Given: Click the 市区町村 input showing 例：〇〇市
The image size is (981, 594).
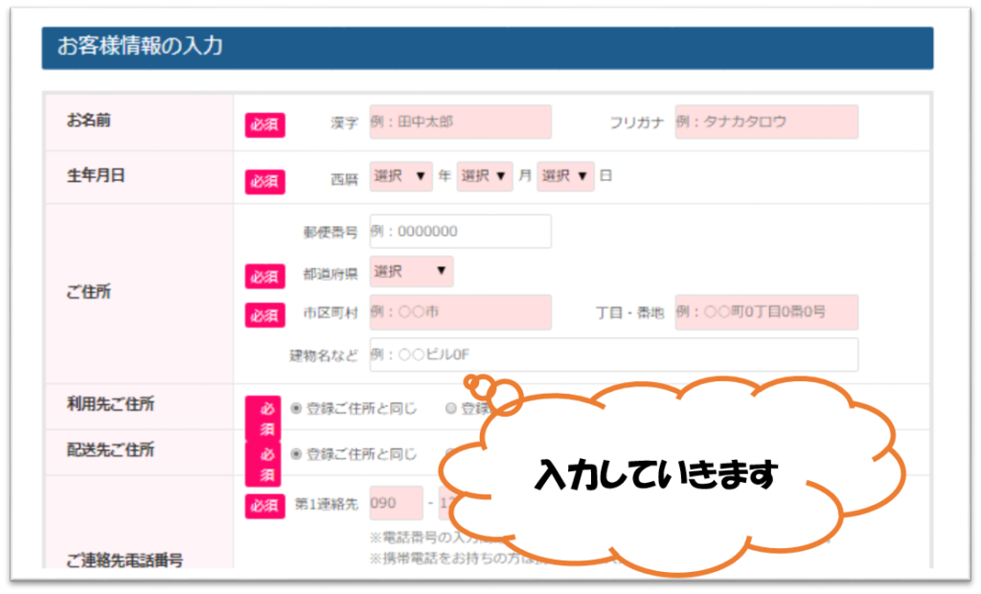Looking at the screenshot, I should (460, 312).
